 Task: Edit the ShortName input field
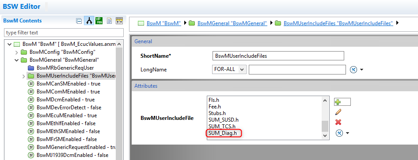point(278,56)
